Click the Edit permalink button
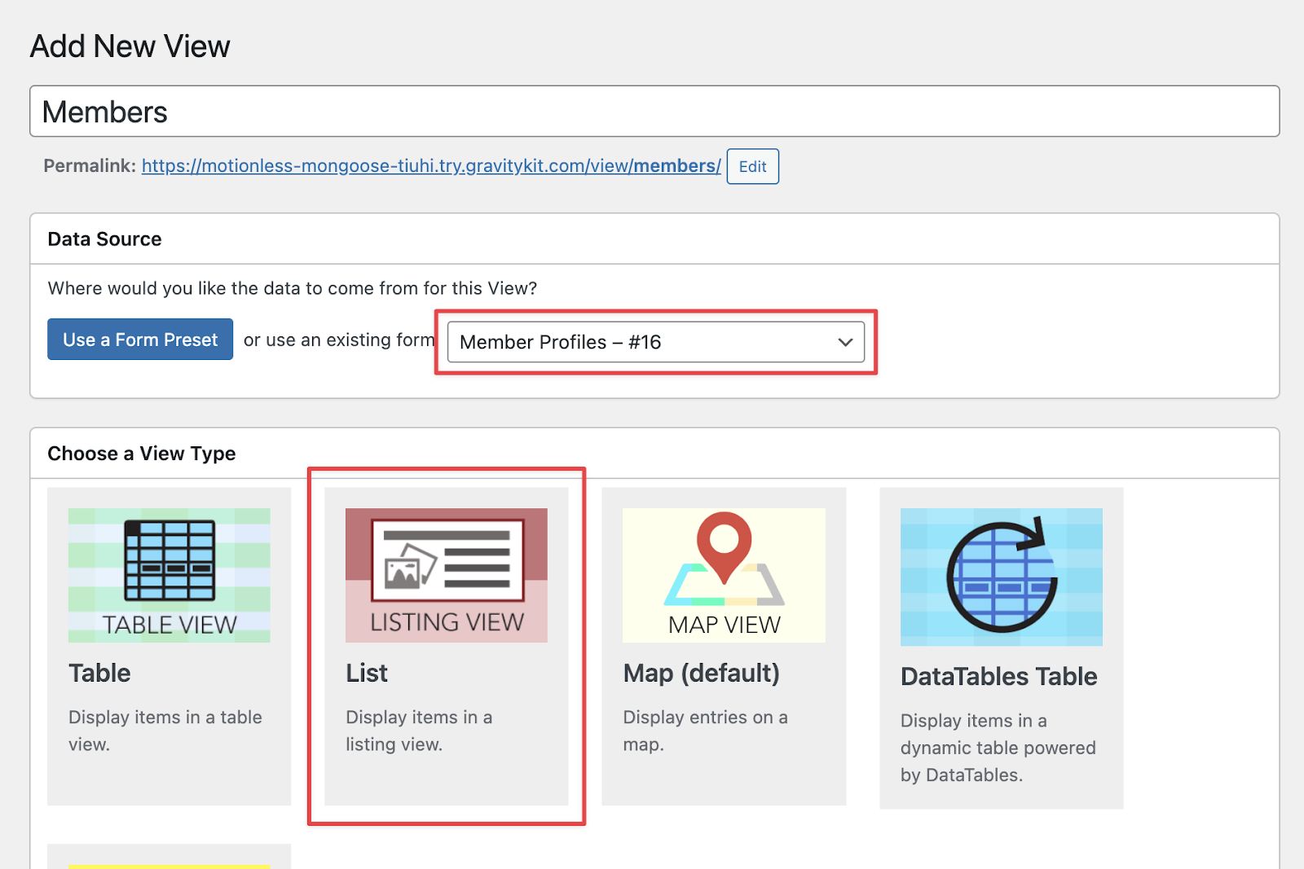This screenshot has width=1304, height=869. pos(752,166)
